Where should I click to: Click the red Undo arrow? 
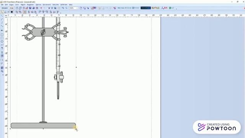[41, 8]
